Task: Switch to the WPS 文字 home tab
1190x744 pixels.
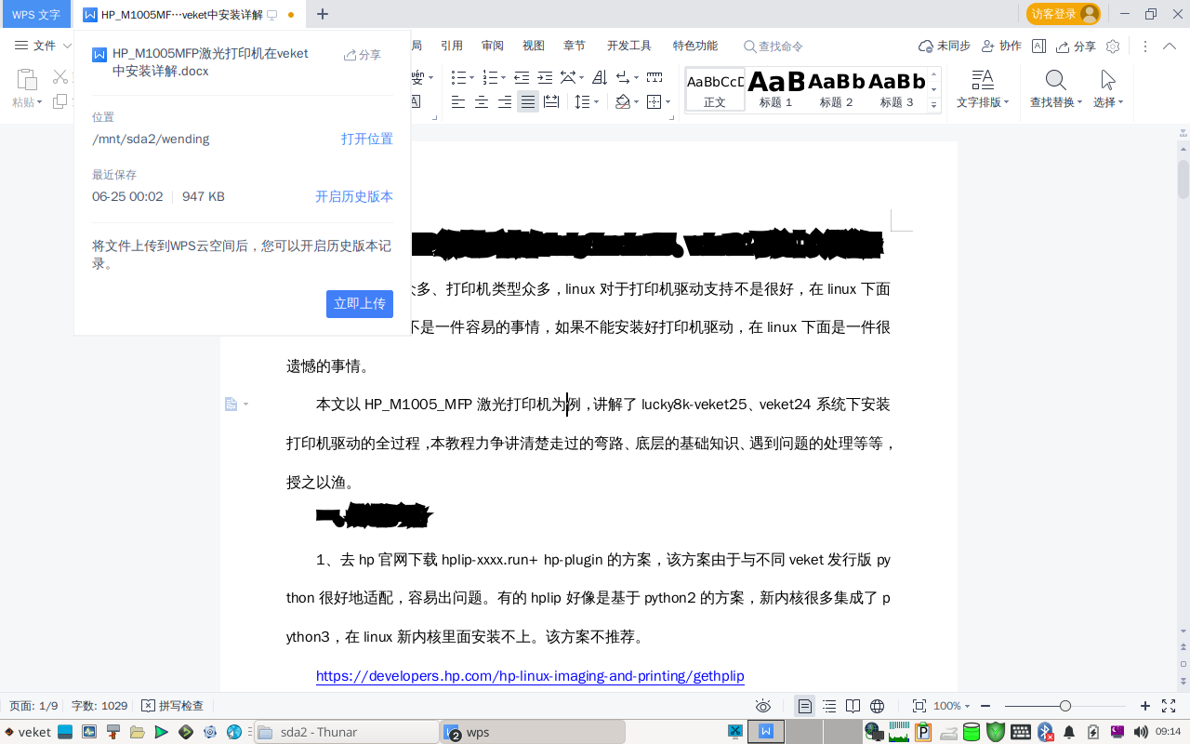Action: tap(36, 14)
